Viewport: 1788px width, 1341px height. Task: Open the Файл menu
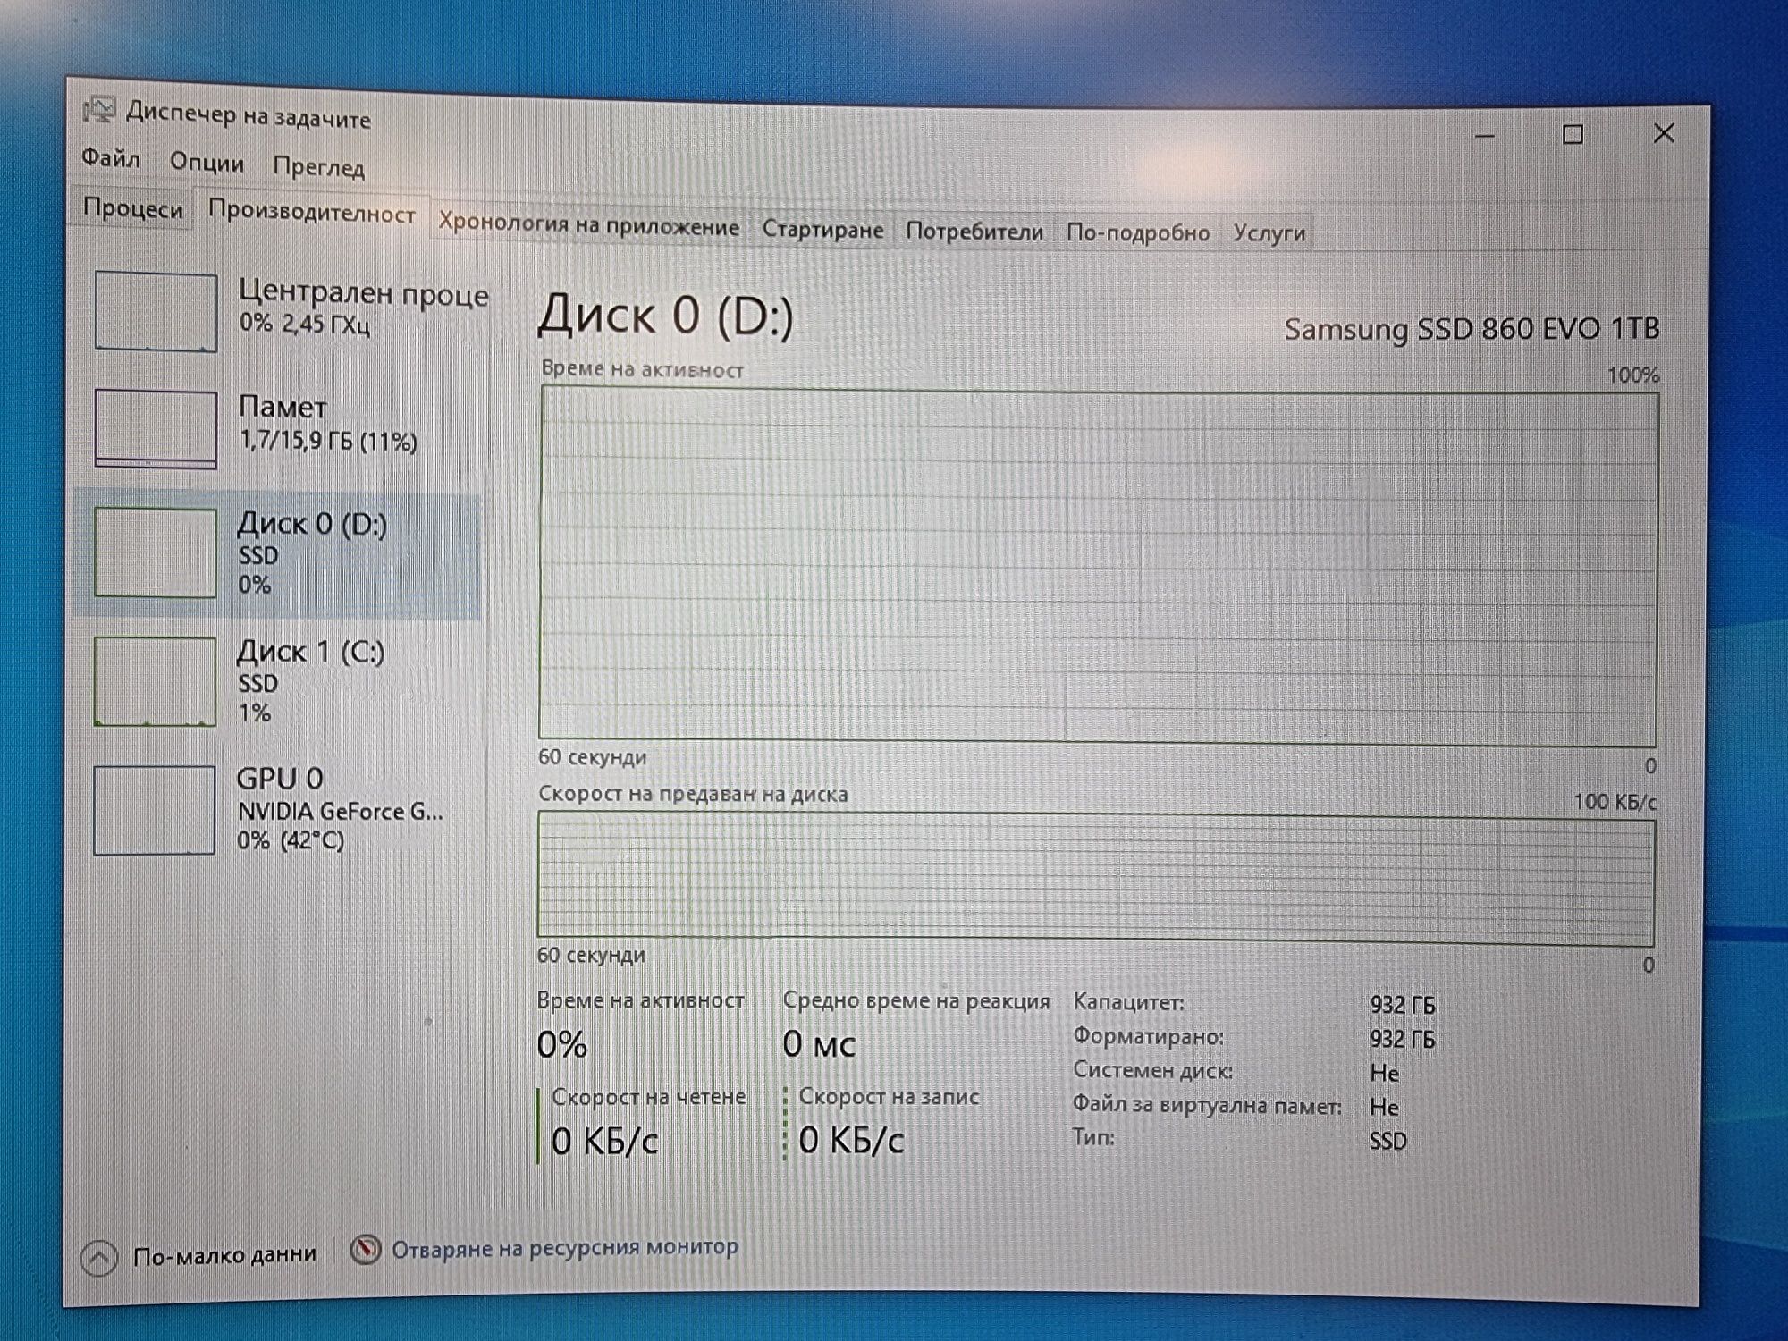coord(111,158)
